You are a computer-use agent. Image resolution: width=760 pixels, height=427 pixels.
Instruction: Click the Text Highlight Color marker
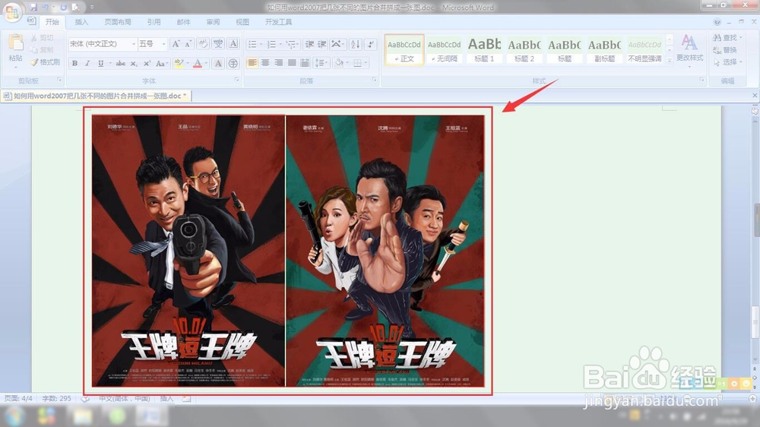(179, 64)
